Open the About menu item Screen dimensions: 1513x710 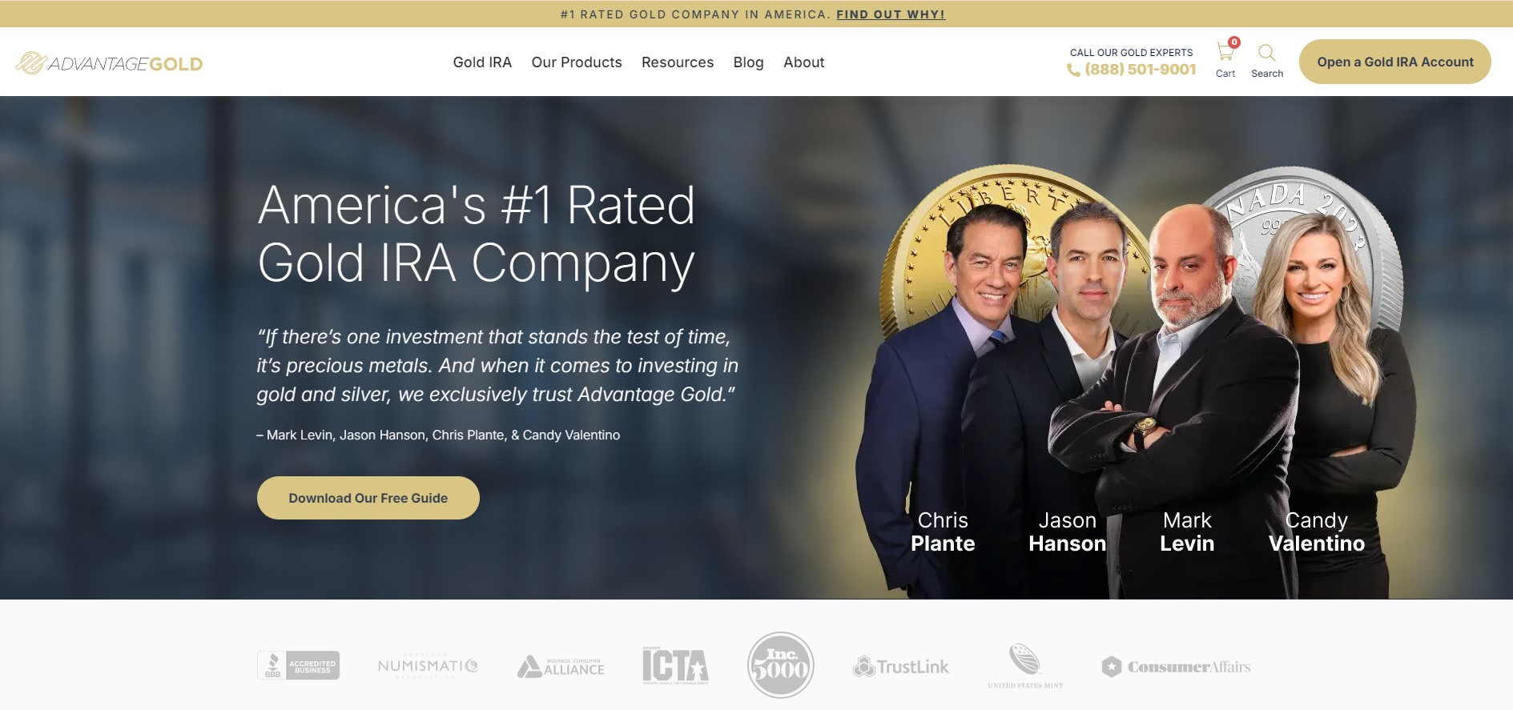[x=803, y=62]
